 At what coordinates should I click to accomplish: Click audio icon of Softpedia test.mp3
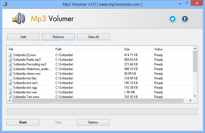click(x=11, y=83)
